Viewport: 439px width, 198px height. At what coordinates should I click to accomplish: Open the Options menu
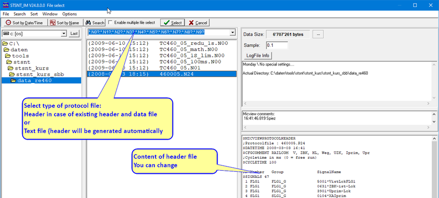point(70,14)
